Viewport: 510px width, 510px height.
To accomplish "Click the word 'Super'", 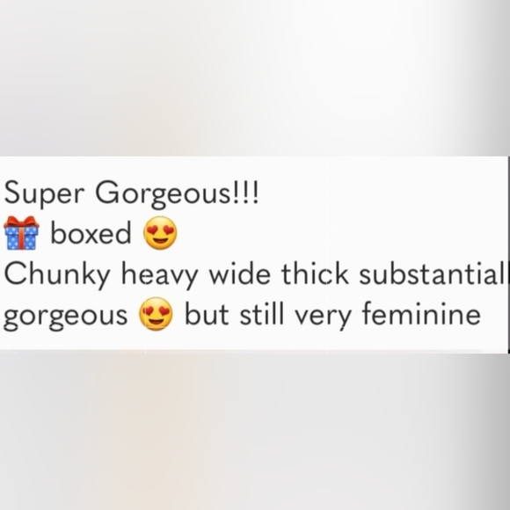I will [45, 193].
